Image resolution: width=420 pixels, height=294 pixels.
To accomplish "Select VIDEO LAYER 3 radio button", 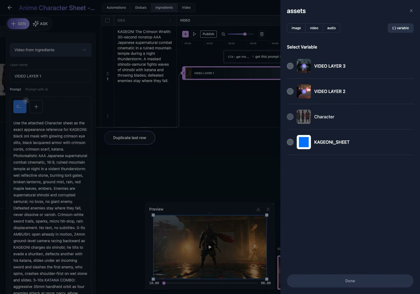I will pos(290,66).
